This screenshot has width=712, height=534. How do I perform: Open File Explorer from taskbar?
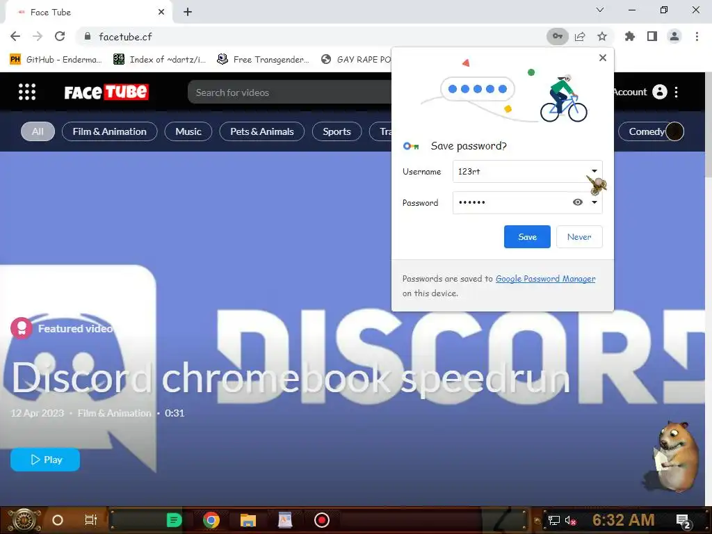tap(248, 520)
